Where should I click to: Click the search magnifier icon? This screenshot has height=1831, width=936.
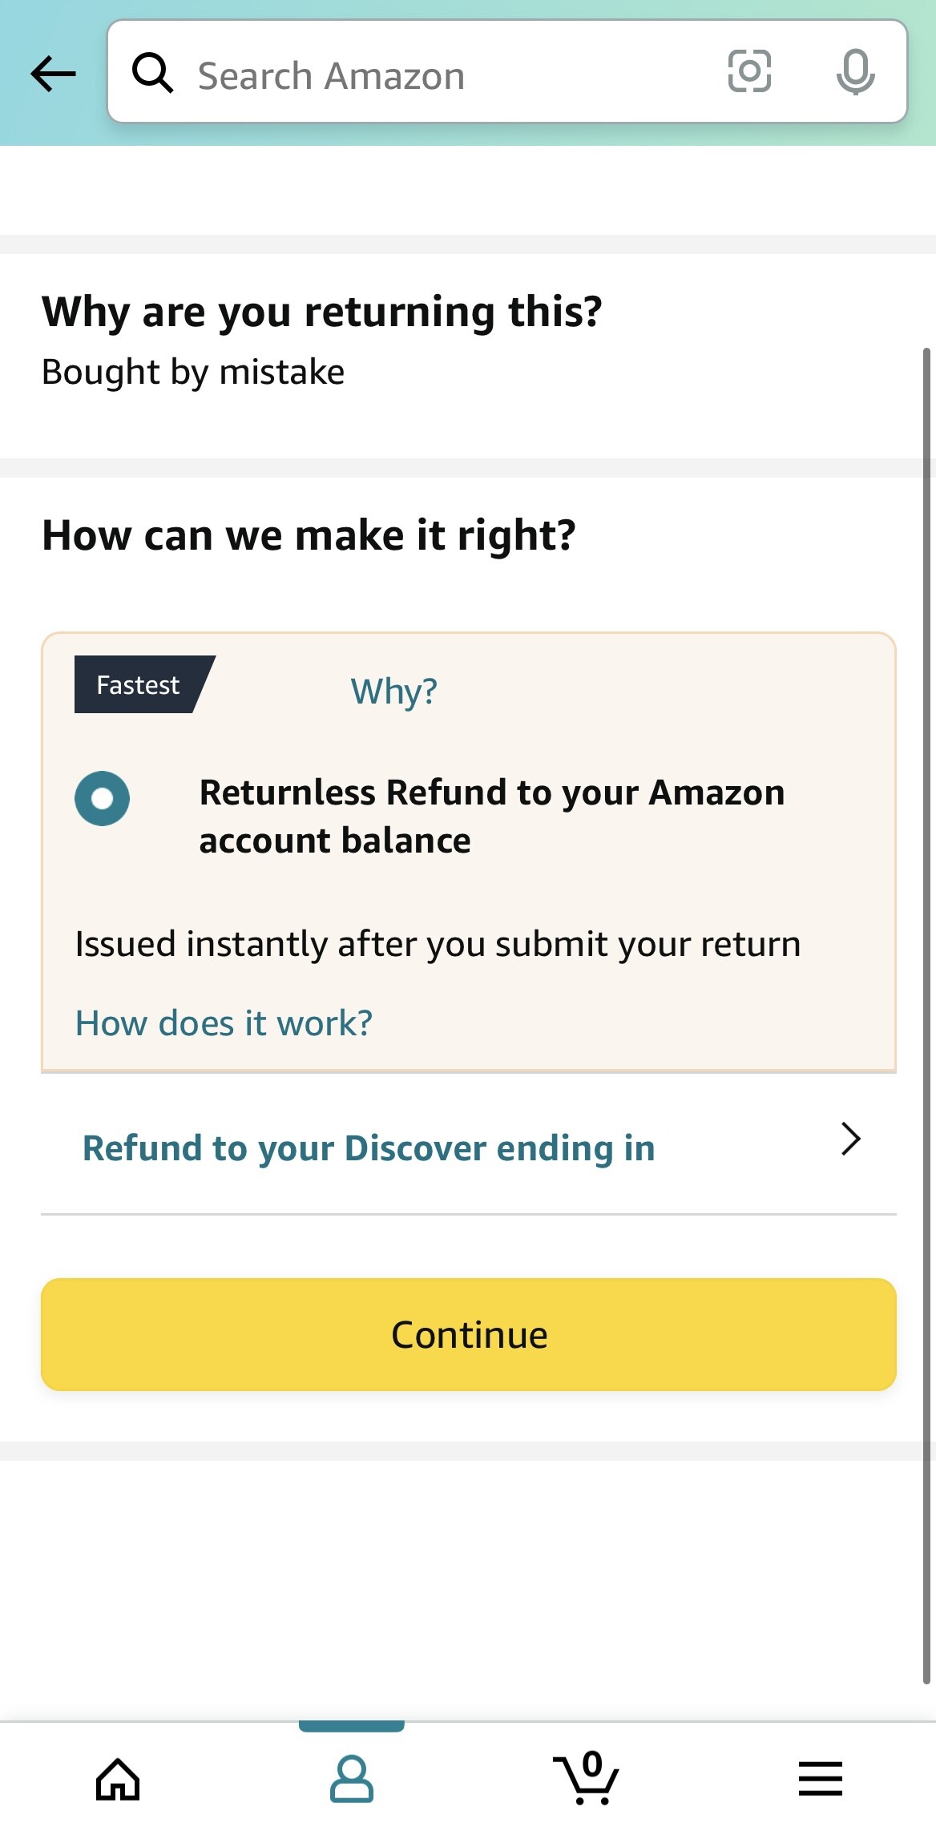(x=152, y=73)
